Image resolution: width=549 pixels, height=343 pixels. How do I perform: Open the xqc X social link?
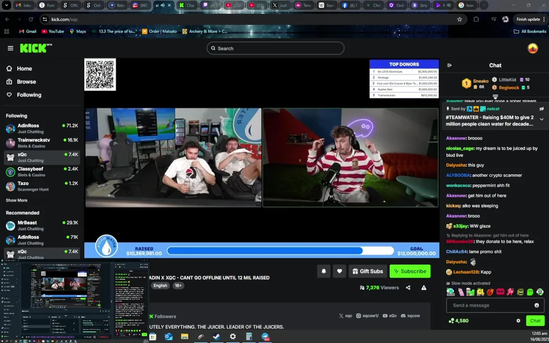(345, 316)
